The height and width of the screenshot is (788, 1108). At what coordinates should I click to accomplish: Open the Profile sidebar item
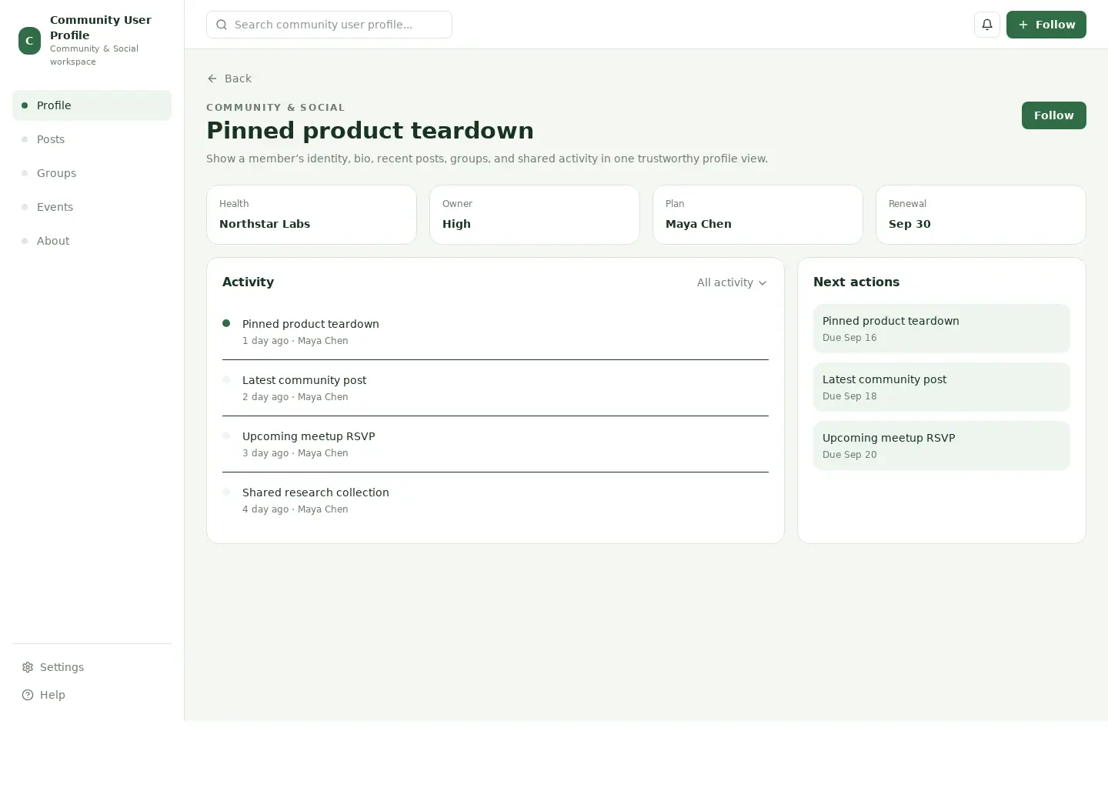(92, 105)
